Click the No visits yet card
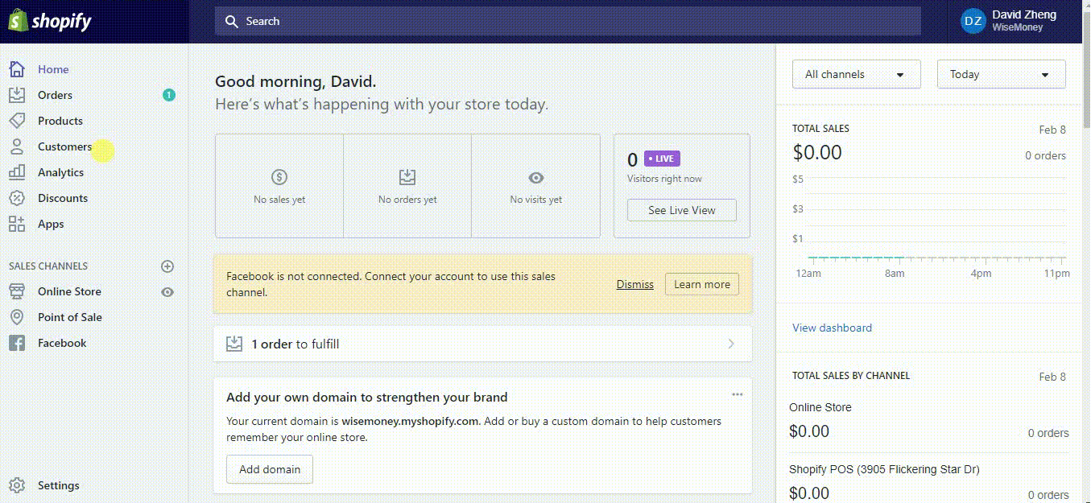The image size is (1091, 503). tap(536, 186)
